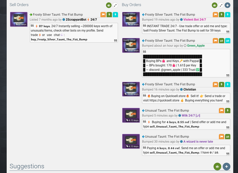The image size is (238, 173).
Task: Click cyan lightning icon on 2ScrapyardBot listing
Action: pos(115,15)
